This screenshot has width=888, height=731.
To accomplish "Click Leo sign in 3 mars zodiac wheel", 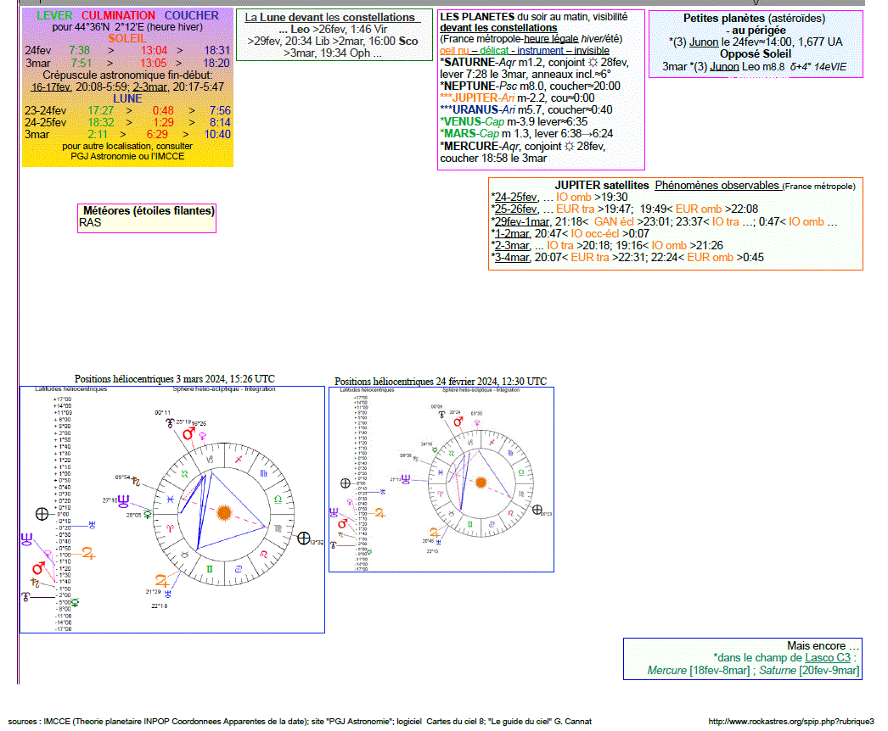I will pyautogui.click(x=263, y=555).
